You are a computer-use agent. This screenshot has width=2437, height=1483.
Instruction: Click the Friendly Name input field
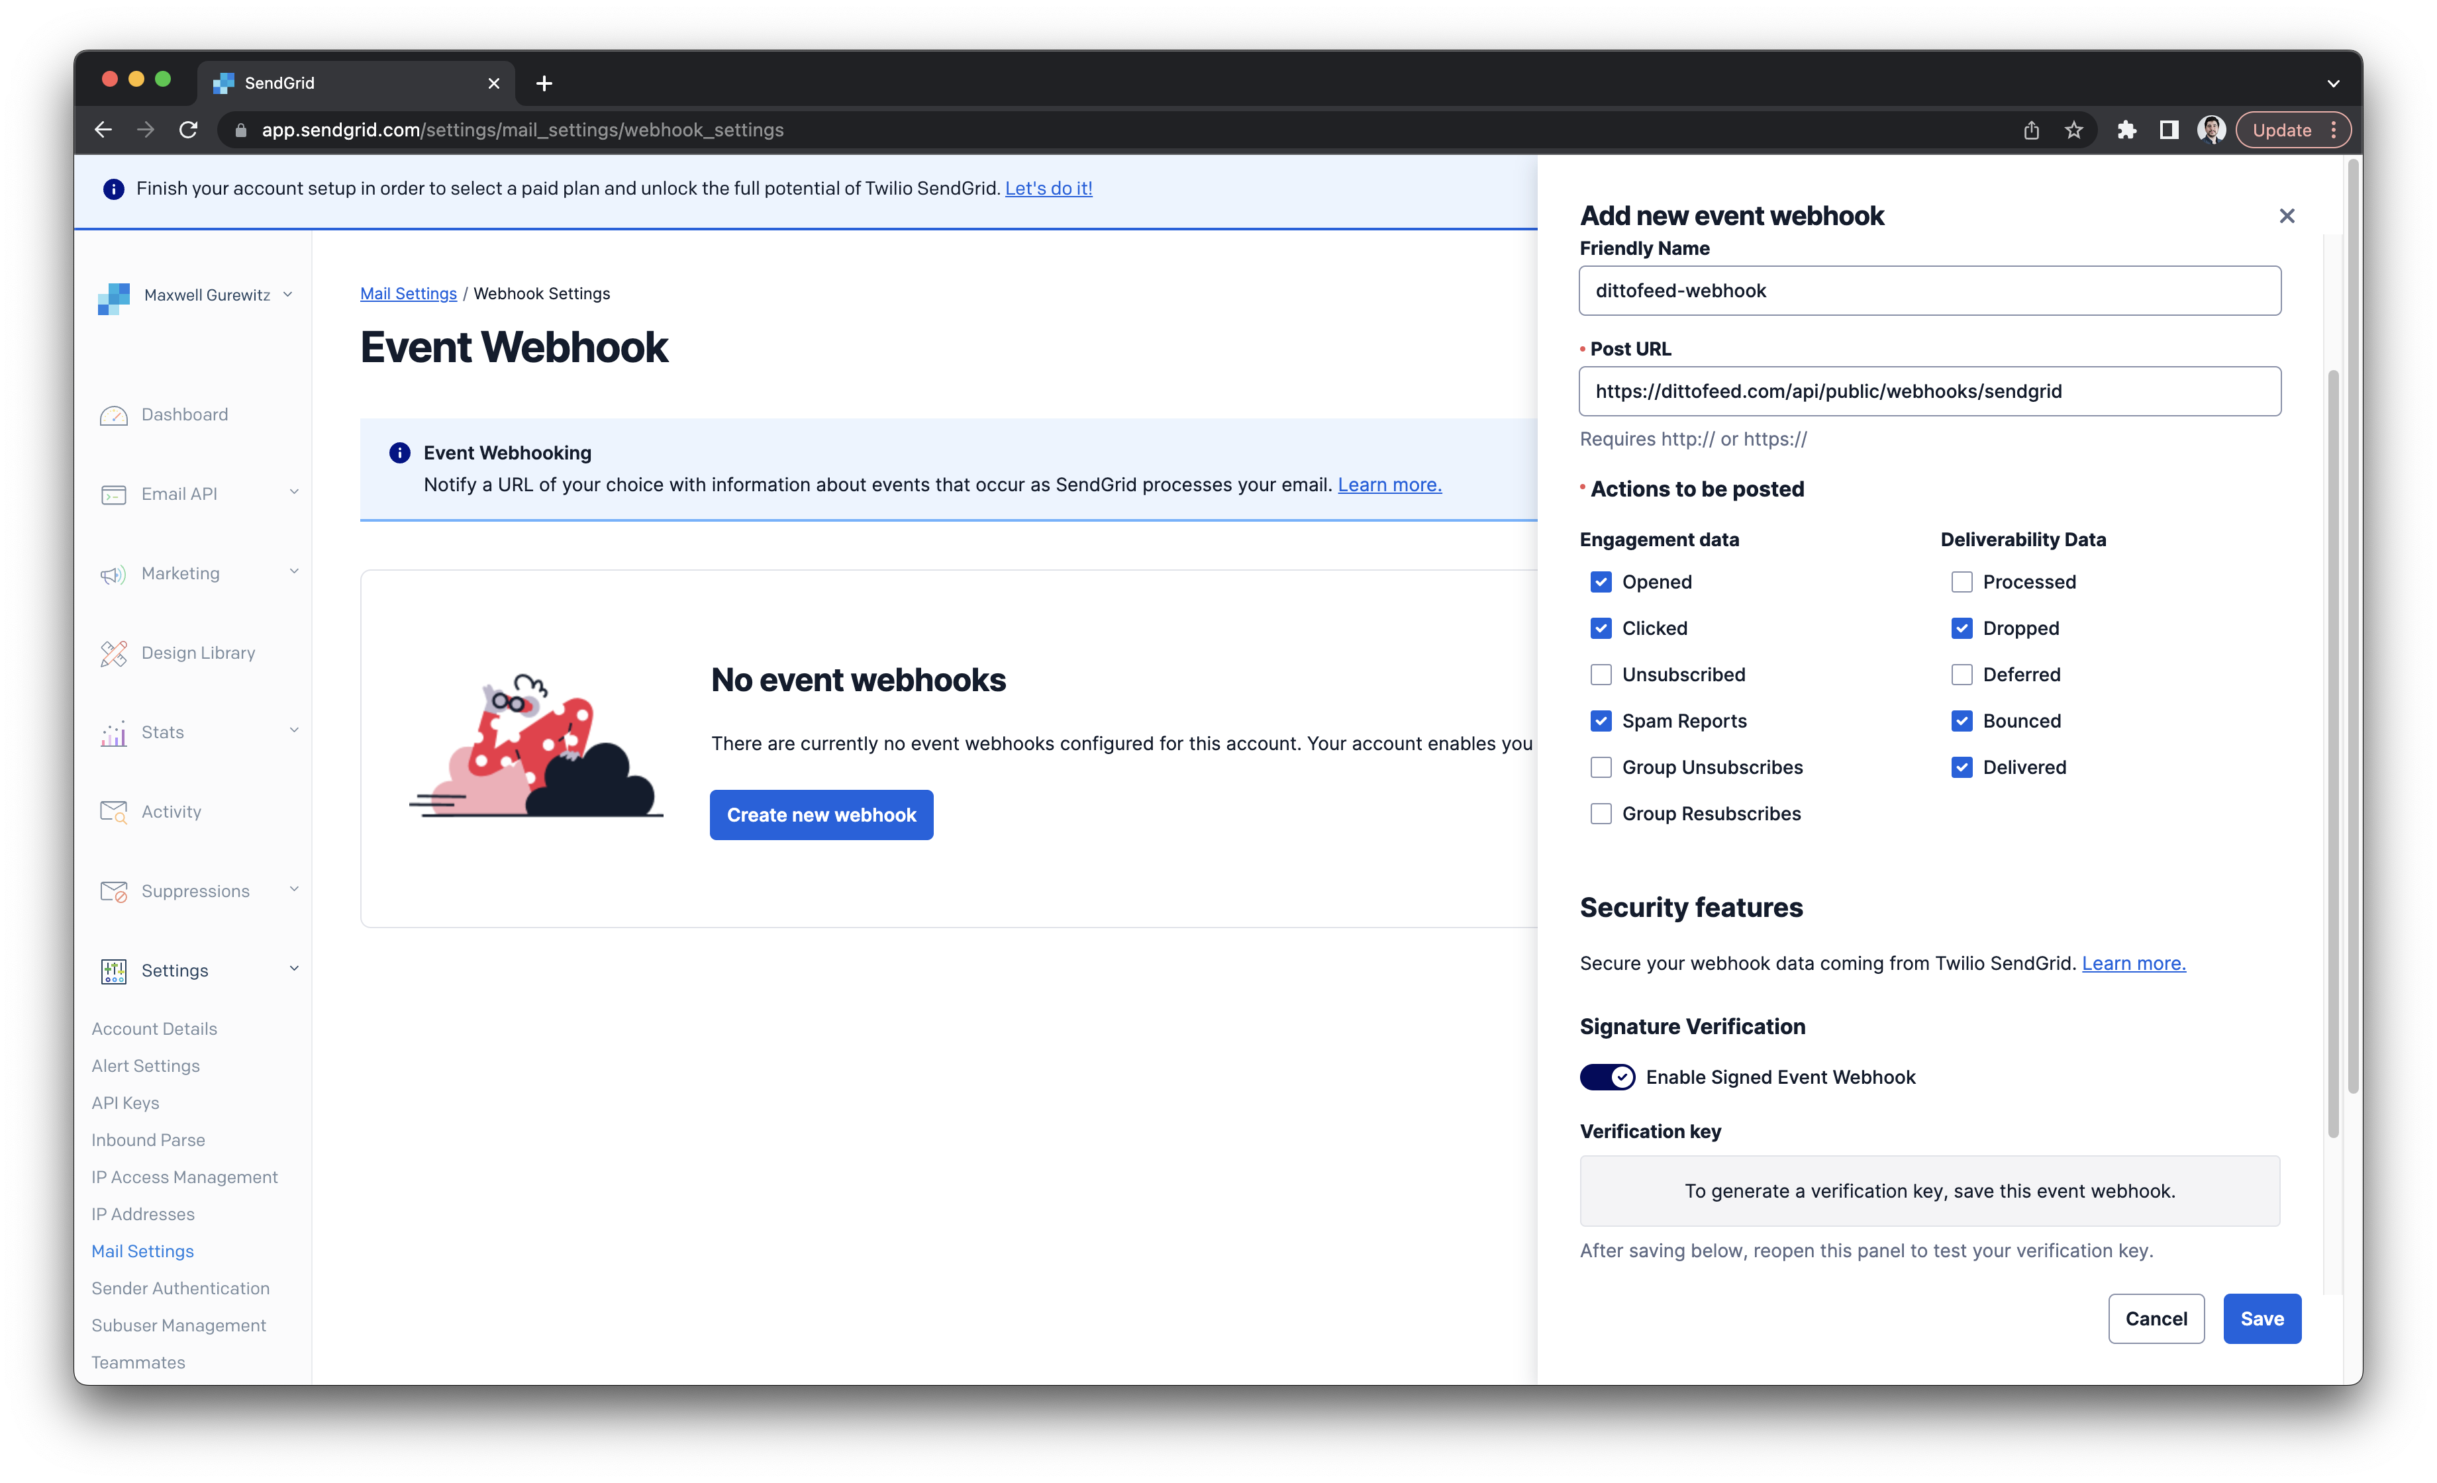tap(1930, 291)
